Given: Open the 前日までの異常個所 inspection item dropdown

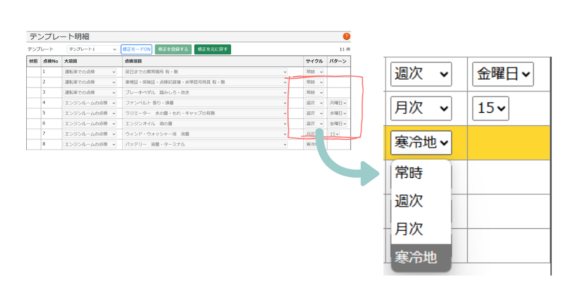Looking at the screenshot, I should pyautogui.click(x=206, y=72).
